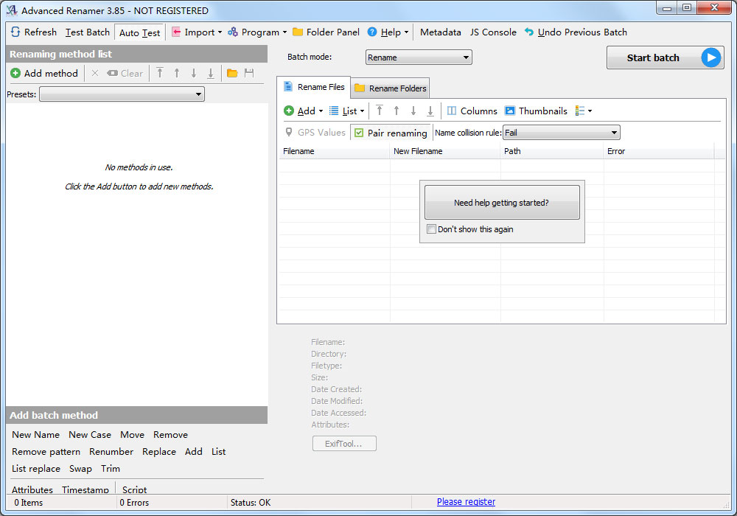
Task: Open method list folder icon
Action: (232, 73)
